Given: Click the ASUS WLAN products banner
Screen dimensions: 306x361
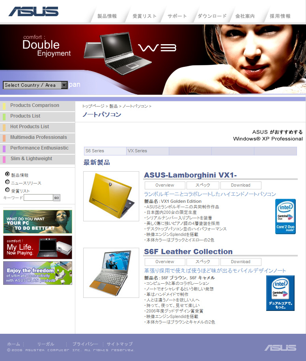Looking at the screenshot, I should 37,273.
